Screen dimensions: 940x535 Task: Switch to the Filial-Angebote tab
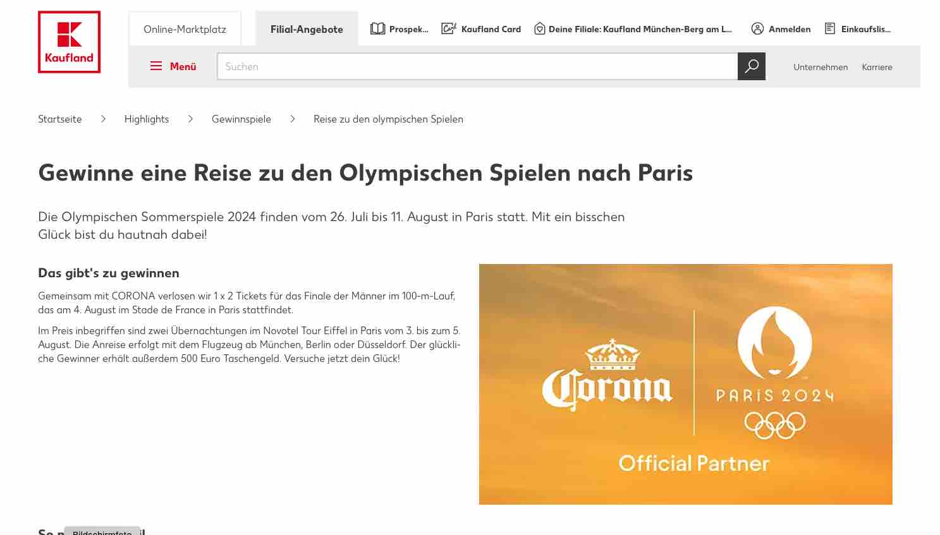(x=307, y=29)
